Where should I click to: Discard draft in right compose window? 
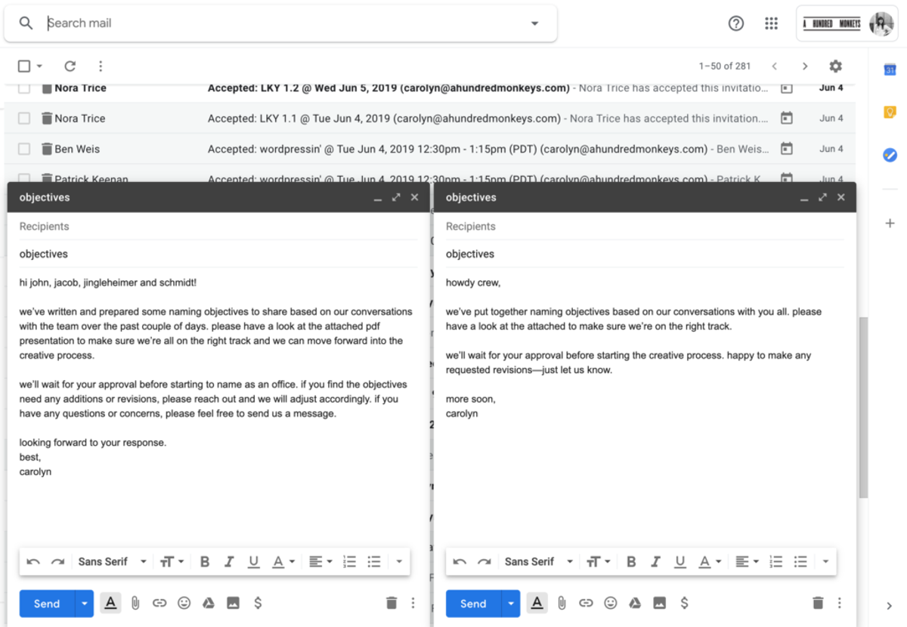pos(817,603)
